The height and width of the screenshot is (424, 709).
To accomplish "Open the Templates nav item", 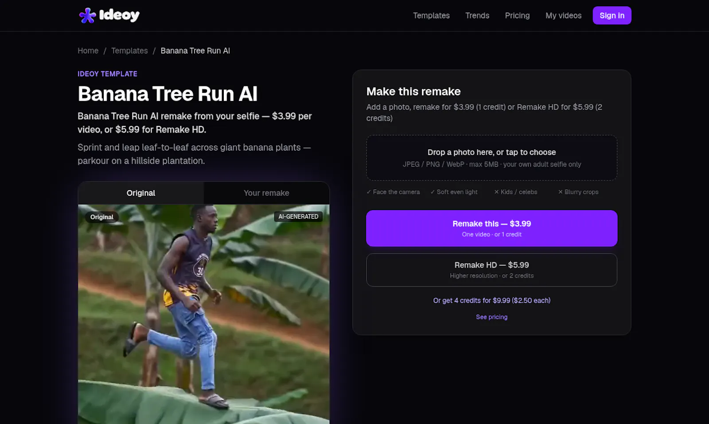I will pyautogui.click(x=431, y=16).
